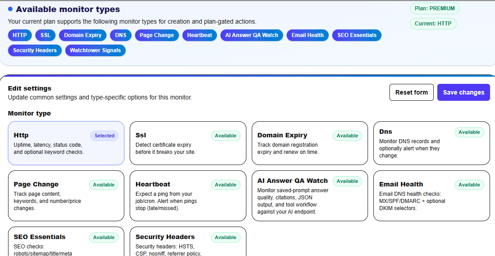Select the Security Headers monitor card
Screen dimensions: 495x256
188,242
